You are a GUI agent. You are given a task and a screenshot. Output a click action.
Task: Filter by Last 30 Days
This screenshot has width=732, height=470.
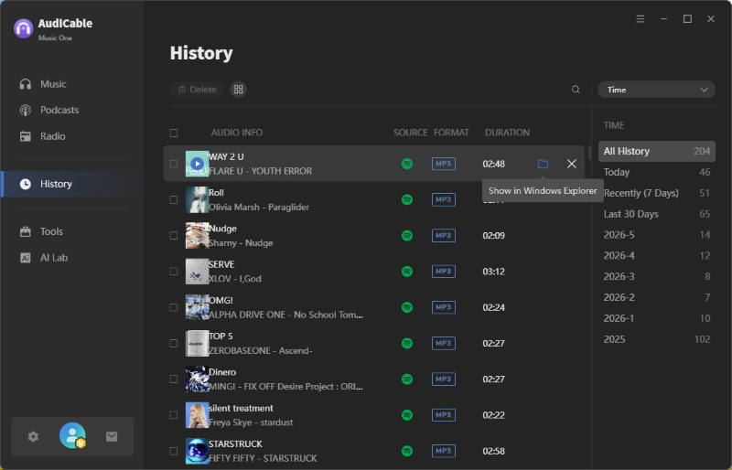657,214
